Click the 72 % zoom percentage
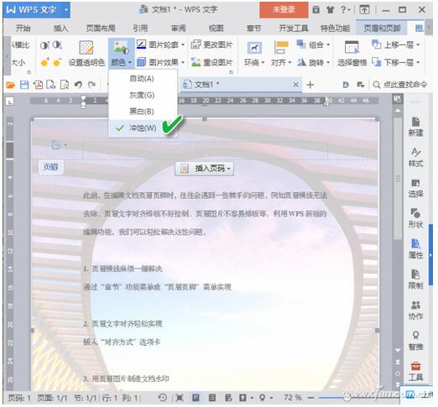This screenshot has height=407, width=438. (293, 398)
